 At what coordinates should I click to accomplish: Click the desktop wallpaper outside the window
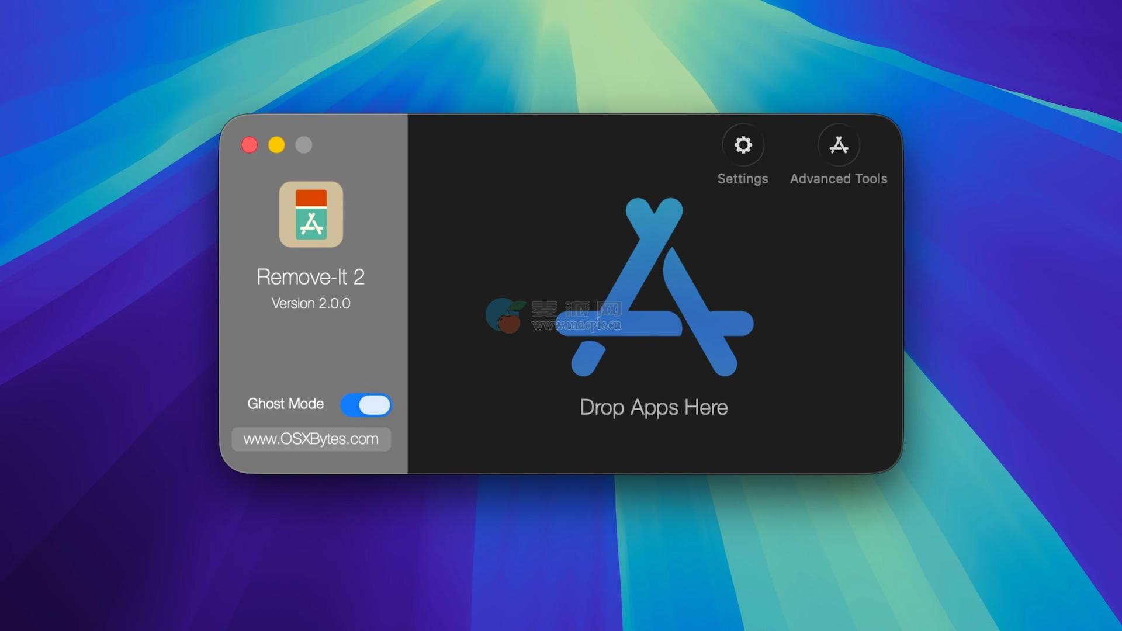(117, 526)
